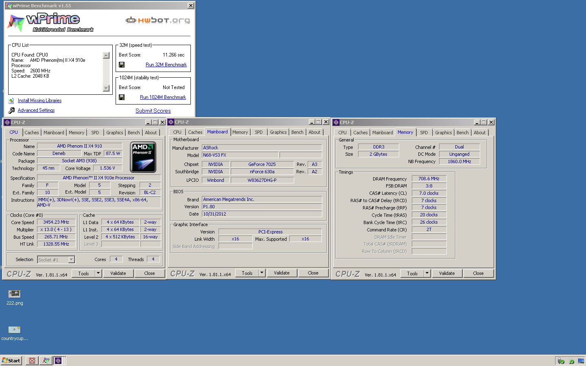Click the 32M best score 11.266 sec

pyautogui.click(x=173, y=55)
